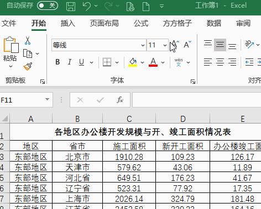This screenshot has height=209, width=261.
Task: Click cell containing 北京市
Action: pos(77,157)
